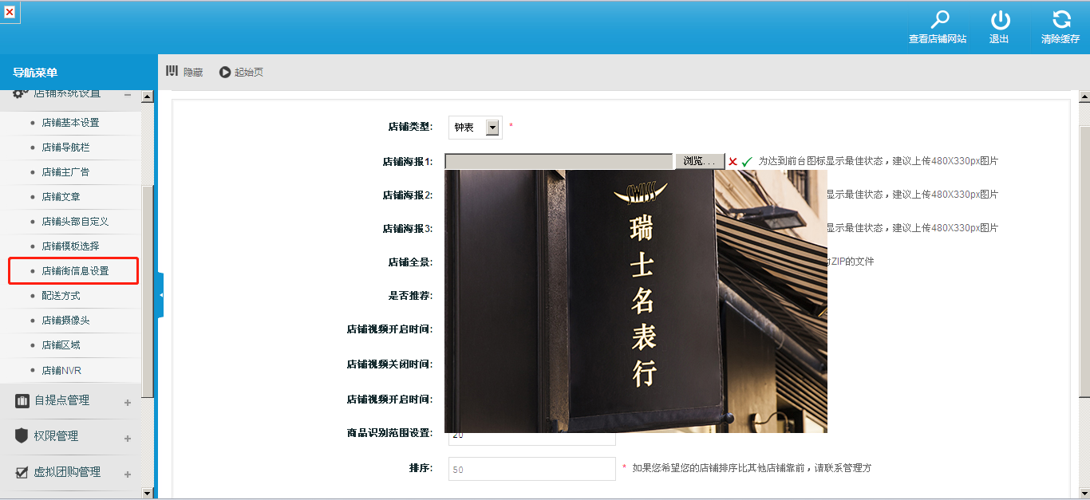Open 店铺模板选择 in the menu
Screen dimensions: 1090x500
(x=71, y=246)
